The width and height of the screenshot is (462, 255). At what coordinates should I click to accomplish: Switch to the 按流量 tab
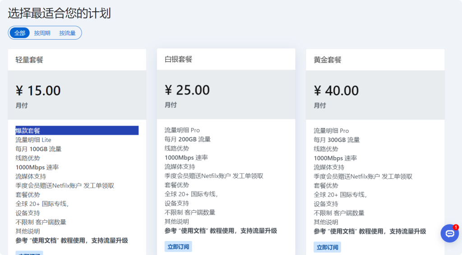click(x=67, y=33)
